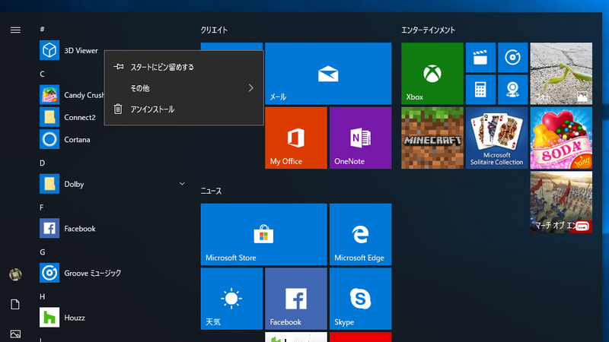Click the user account avatar in sidebar
Image resolution: width=609 pixels, height=342 pixels.
pyautogui.click(x=15, y=274)
